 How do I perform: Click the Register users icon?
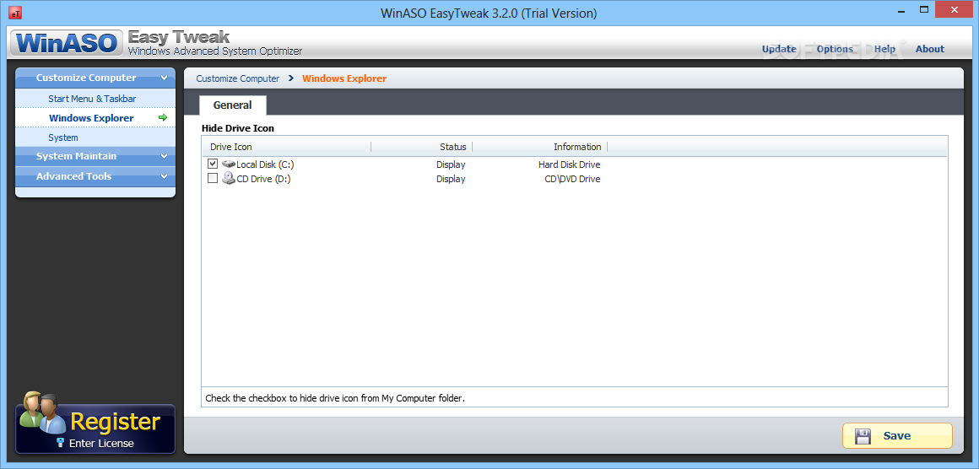42,412
